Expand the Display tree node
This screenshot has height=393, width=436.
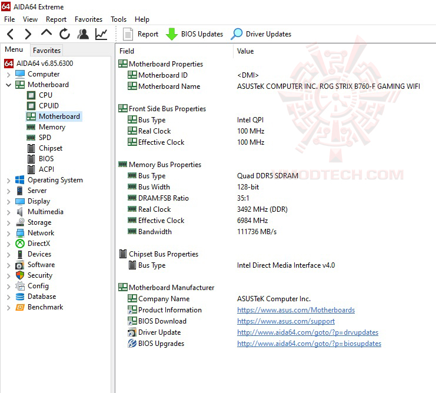tap(9, 202)
